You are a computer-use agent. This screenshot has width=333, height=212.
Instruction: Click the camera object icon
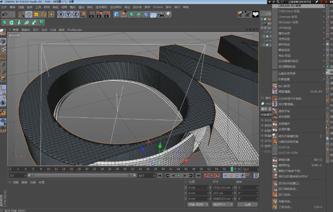(x=161, y=14)
